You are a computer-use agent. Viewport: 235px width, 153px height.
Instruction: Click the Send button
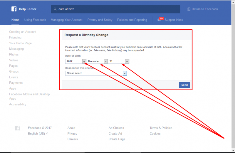[x=184, y=85]
